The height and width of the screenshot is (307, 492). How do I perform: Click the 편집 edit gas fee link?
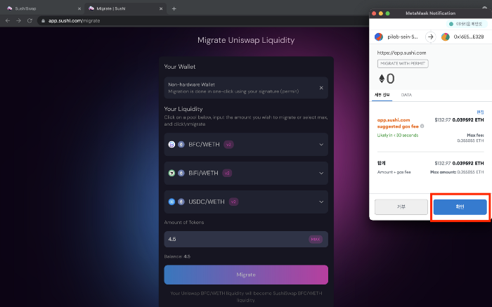pos(480,112)
